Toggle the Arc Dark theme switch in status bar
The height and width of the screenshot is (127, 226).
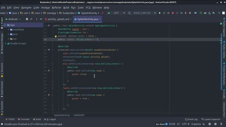(x=166, y=124)
